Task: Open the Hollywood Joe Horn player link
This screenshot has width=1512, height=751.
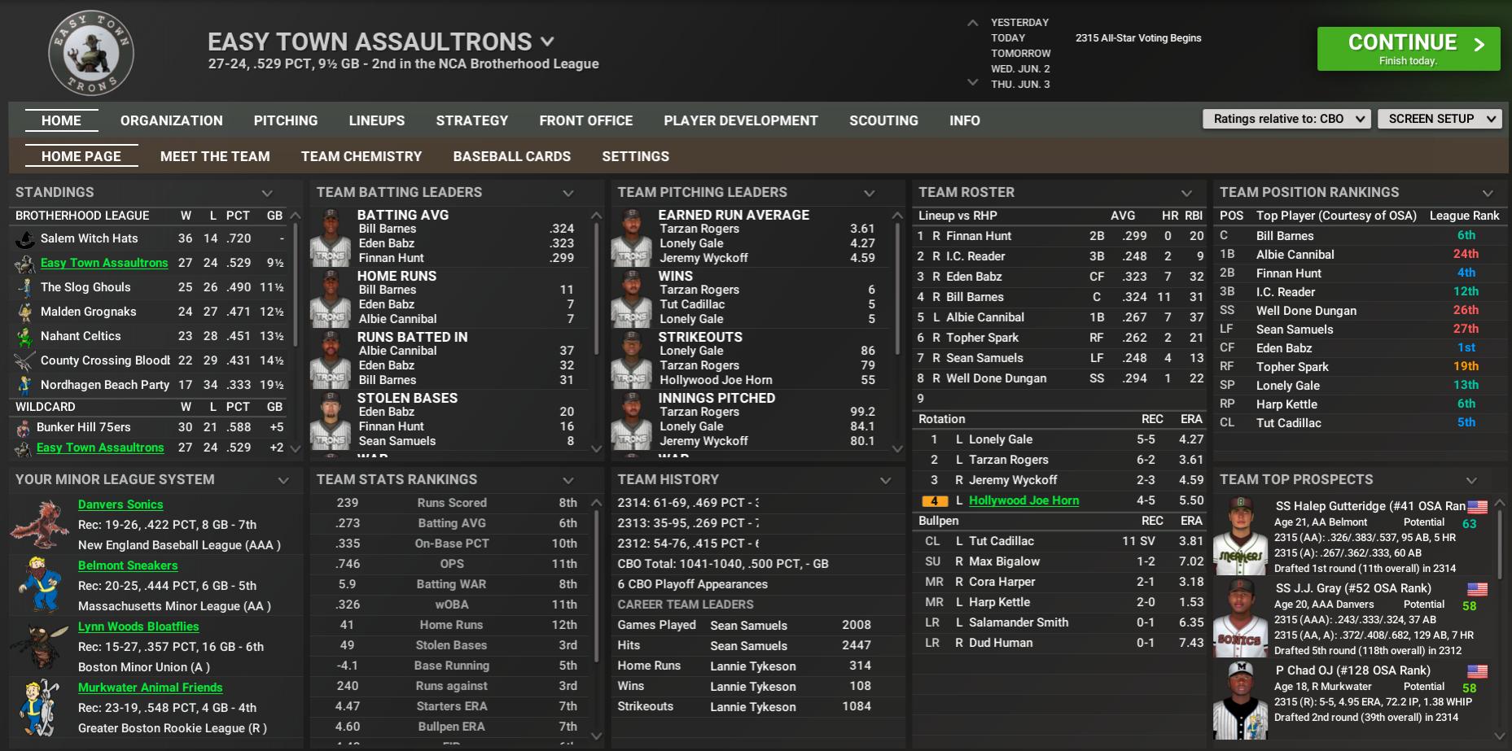Action: coord(1023,500)
